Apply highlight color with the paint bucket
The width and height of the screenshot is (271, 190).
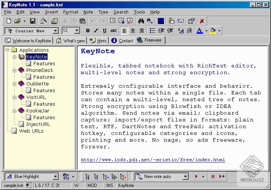213,31
